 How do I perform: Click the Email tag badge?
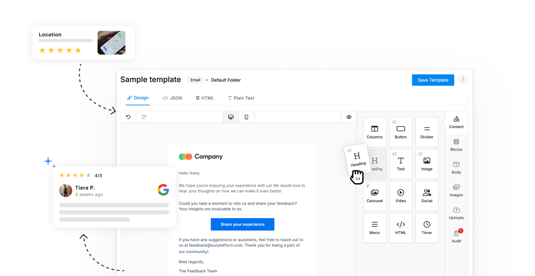coord(195,80)
